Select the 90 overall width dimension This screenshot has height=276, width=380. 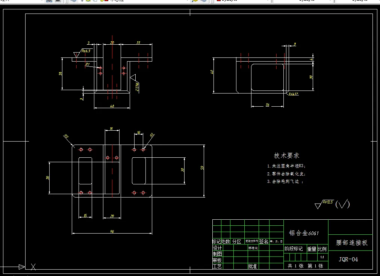tap(112, 231)
